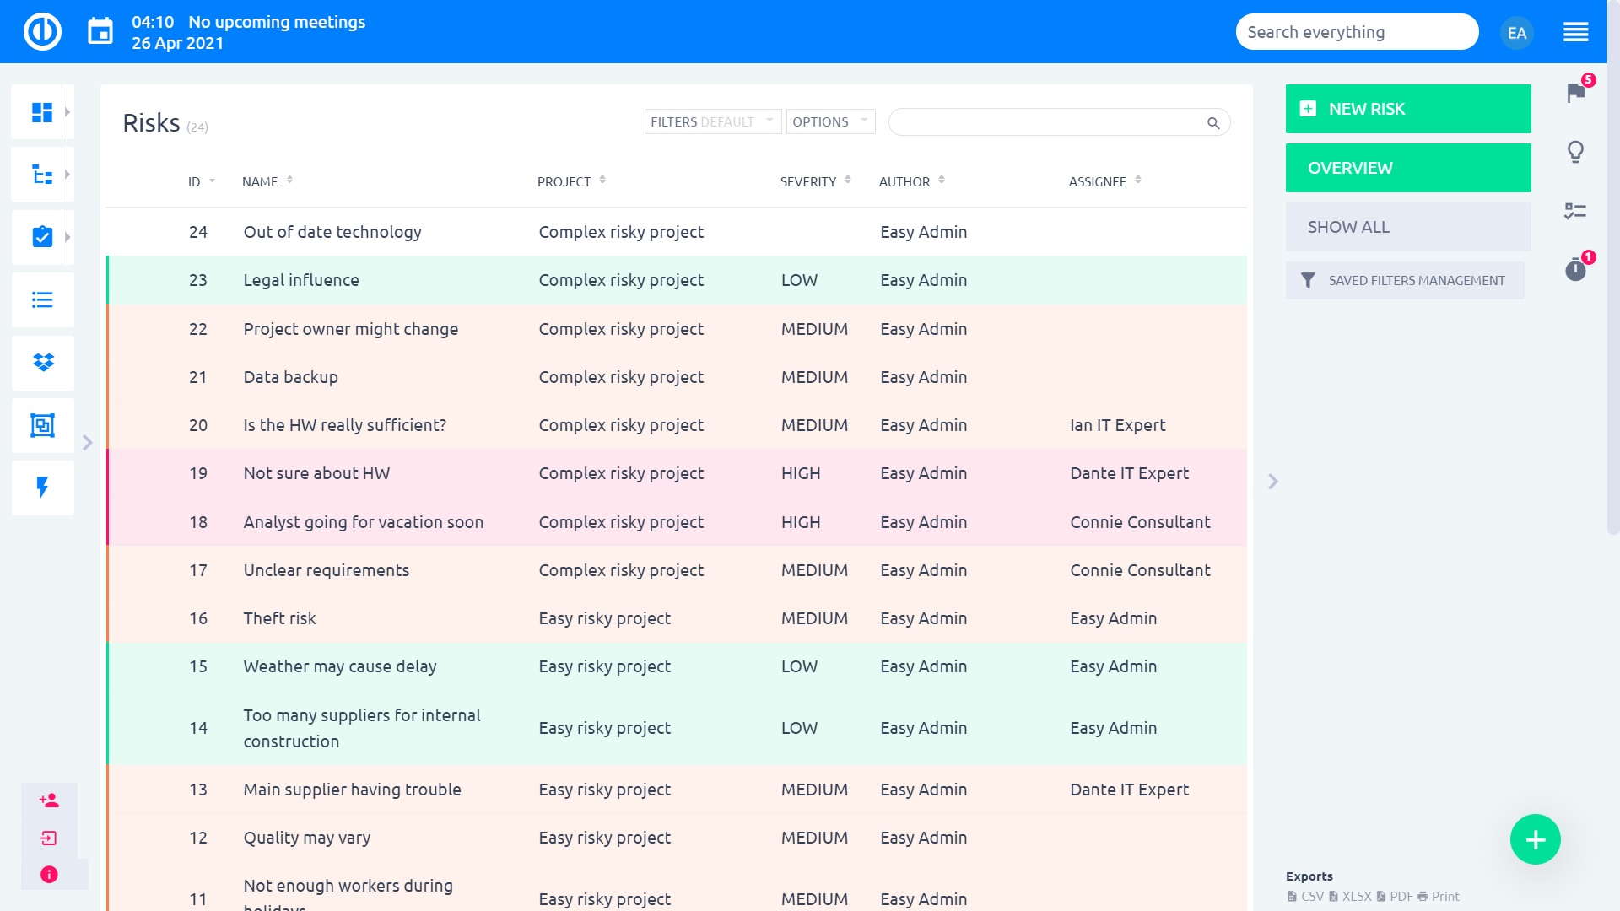The height and width of the screenshot is (911, 1620).
Task: Open the tasks clipboard icon in sidebar
Action: (41, 237)
